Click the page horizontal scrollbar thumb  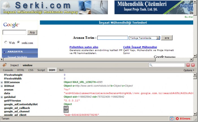[x=79, y=59]
